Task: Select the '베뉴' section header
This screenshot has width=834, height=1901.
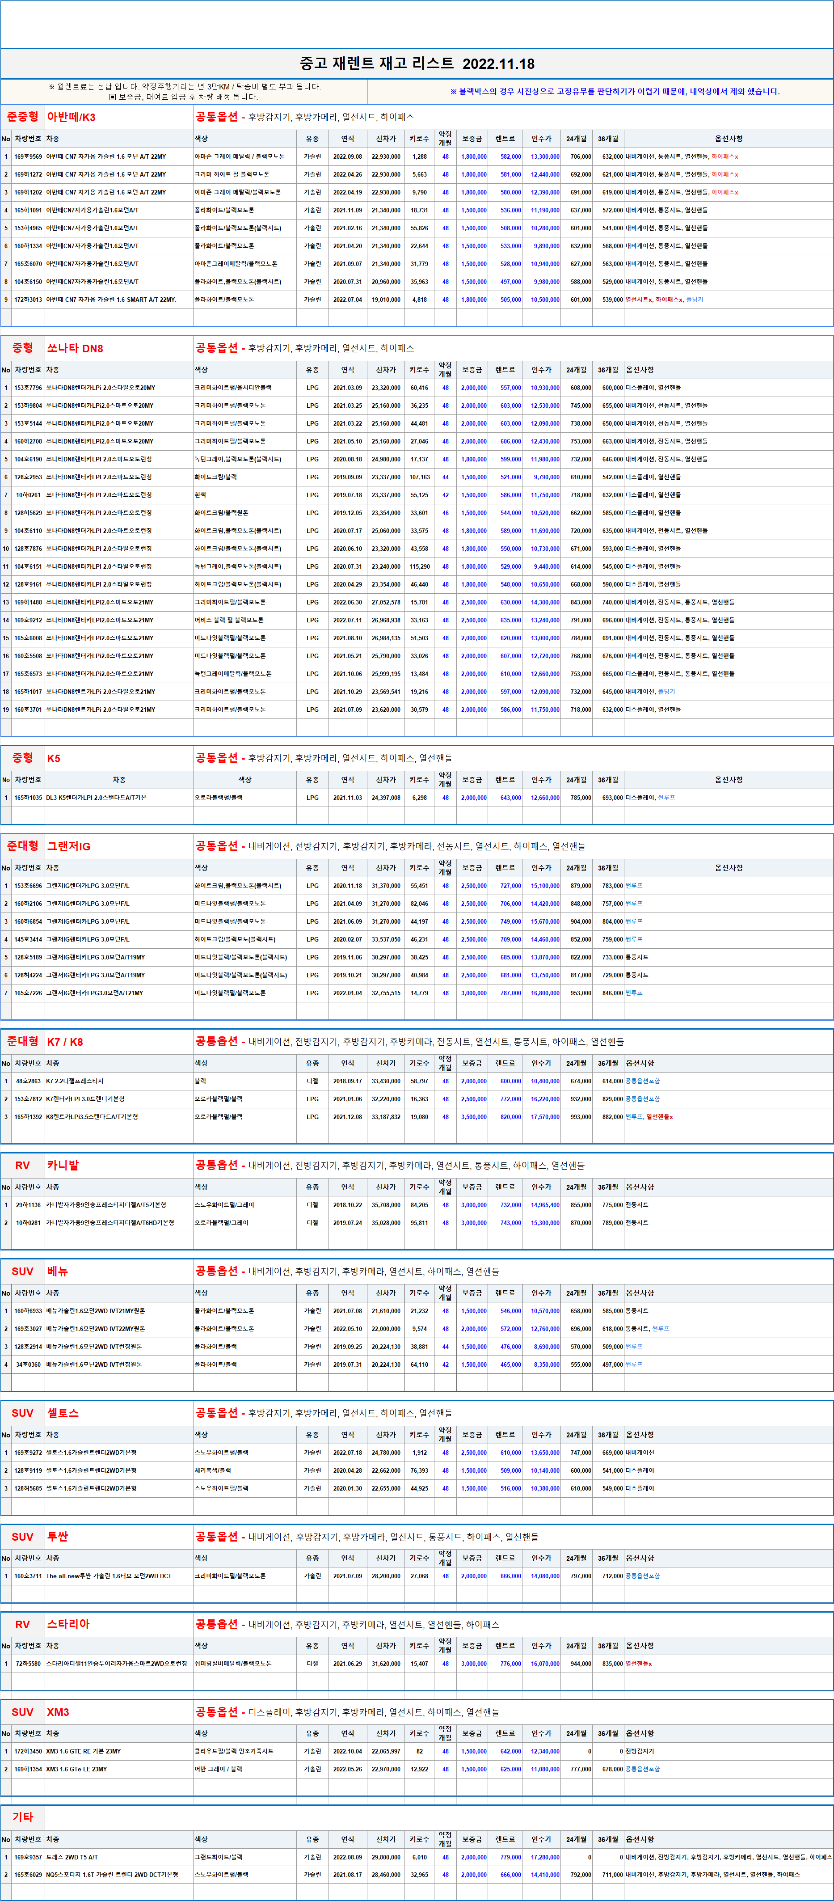Action: click(58, 1272)
